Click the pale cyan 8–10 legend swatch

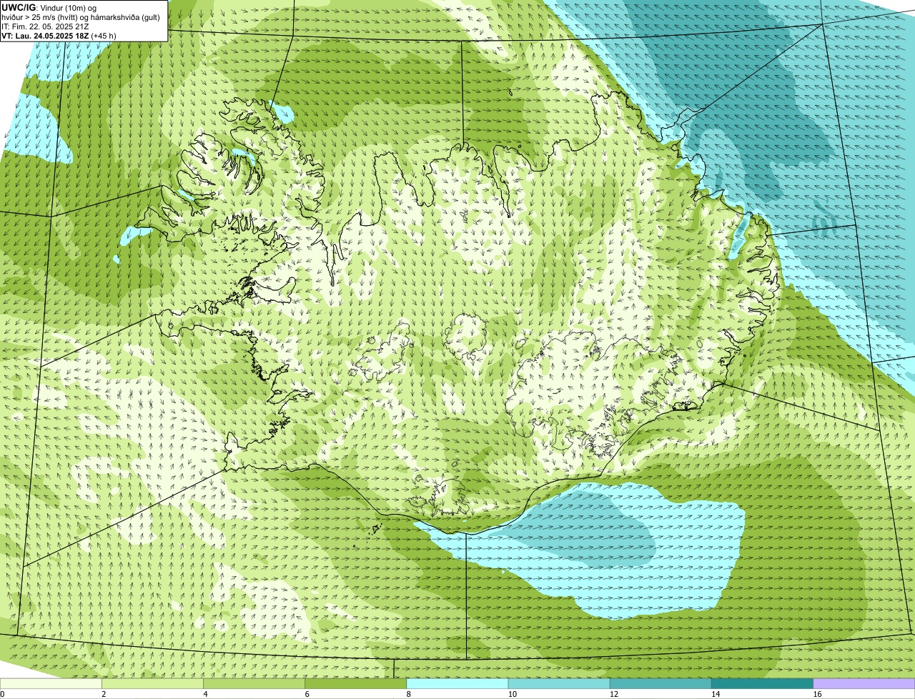pos(457,683)
